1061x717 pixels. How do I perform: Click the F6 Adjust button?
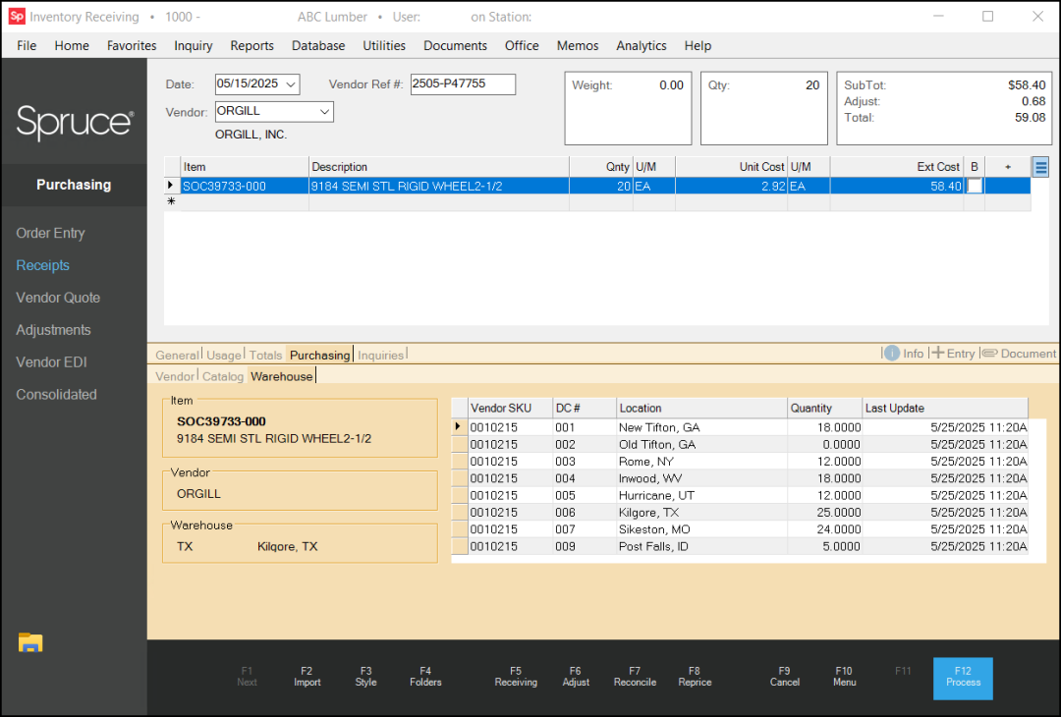[x=575, y=677]
